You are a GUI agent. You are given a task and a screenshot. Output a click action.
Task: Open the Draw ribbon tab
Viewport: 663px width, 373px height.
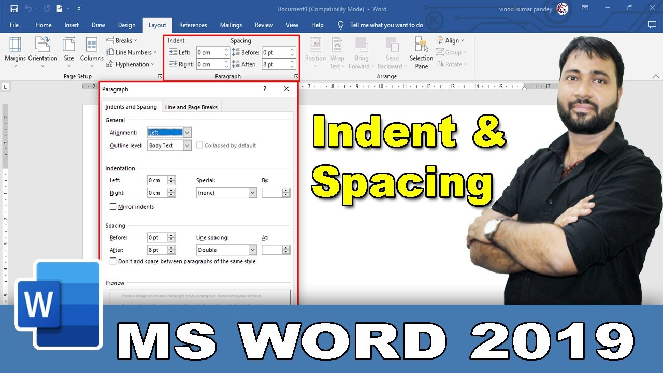click(x=98, y=25)
